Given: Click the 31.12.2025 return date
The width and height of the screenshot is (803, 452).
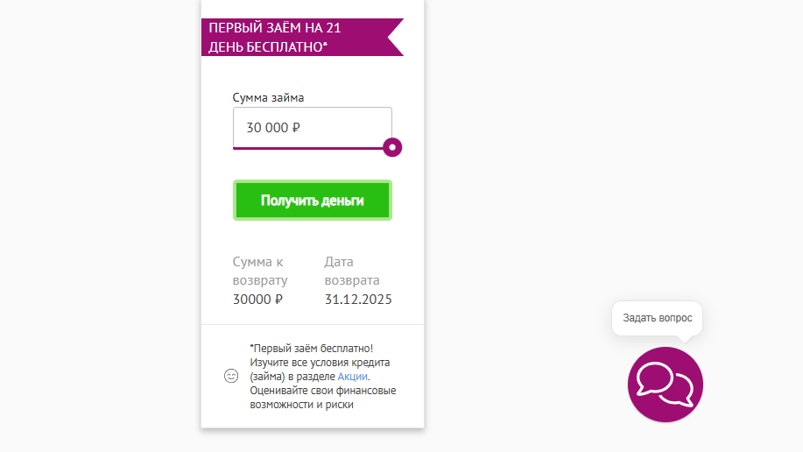Looking at the screenshot, I should click(x=358, y=300).
